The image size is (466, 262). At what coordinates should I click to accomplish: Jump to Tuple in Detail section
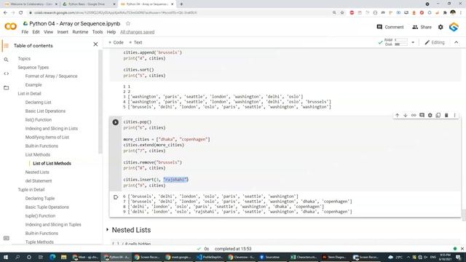click(x=31, y=189)
